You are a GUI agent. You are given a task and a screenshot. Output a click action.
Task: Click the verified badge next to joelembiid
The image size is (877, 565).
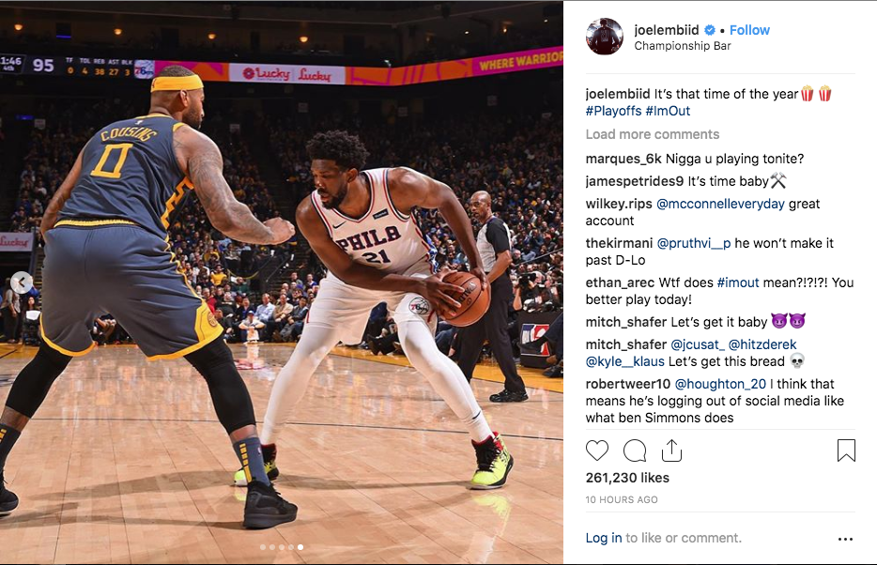pos(710,30)
